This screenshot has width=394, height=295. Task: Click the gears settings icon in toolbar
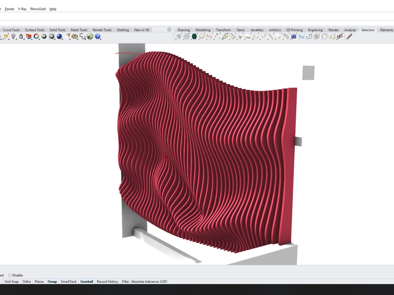click(x=74, y=36)
